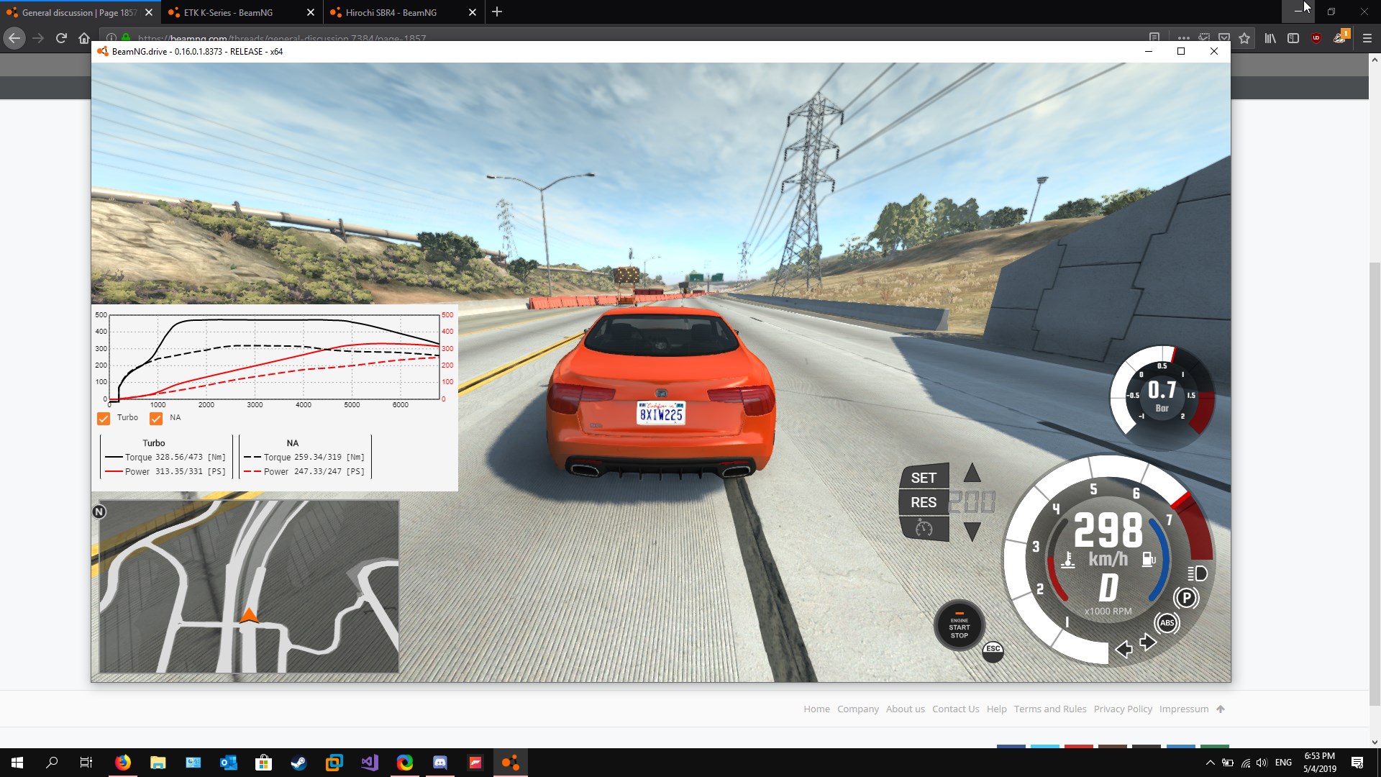
Task: Open Terms and Rules footer link
Action: 1050,709
